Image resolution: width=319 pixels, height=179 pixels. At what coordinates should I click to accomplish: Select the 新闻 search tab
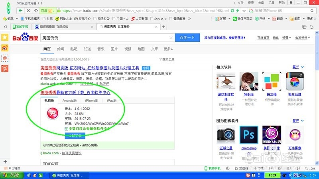click(x=61, y=49)
